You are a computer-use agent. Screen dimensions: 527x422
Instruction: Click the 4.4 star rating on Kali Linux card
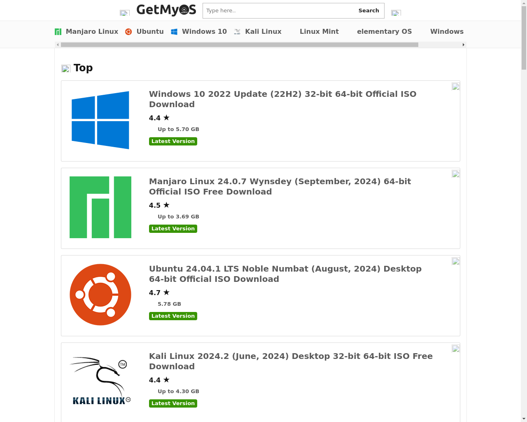coord(159,380)
